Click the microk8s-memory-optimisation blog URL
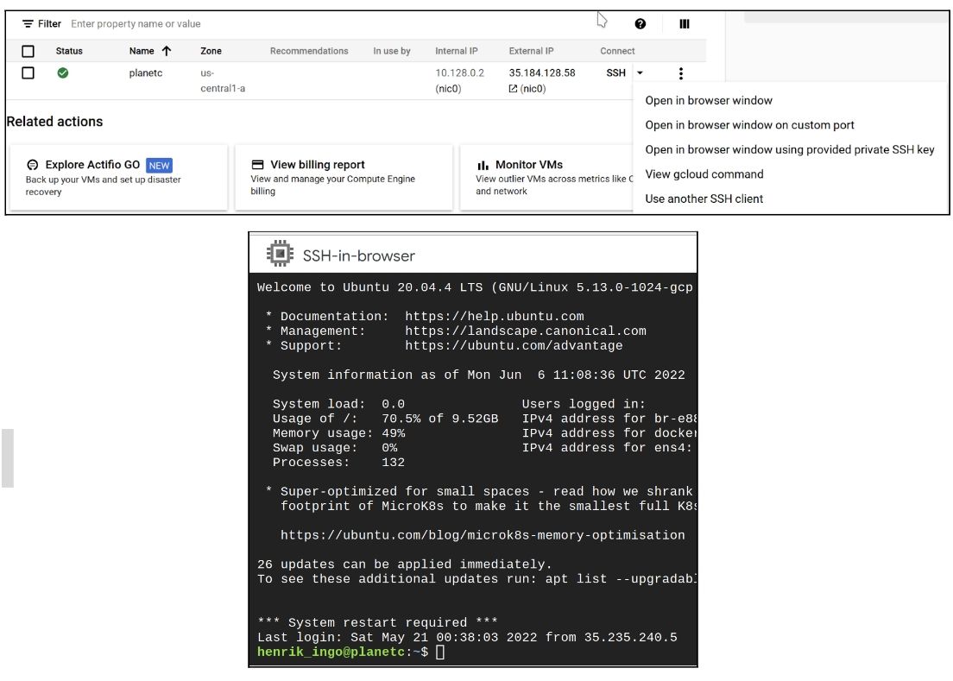Image resolution: width=953 pixels, height=681 pixels. [483, 535]
